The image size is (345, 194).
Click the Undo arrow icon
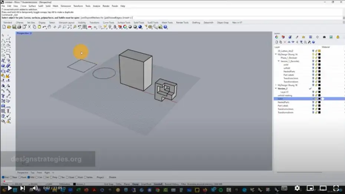pyautogui.click(x=45, y=27)
